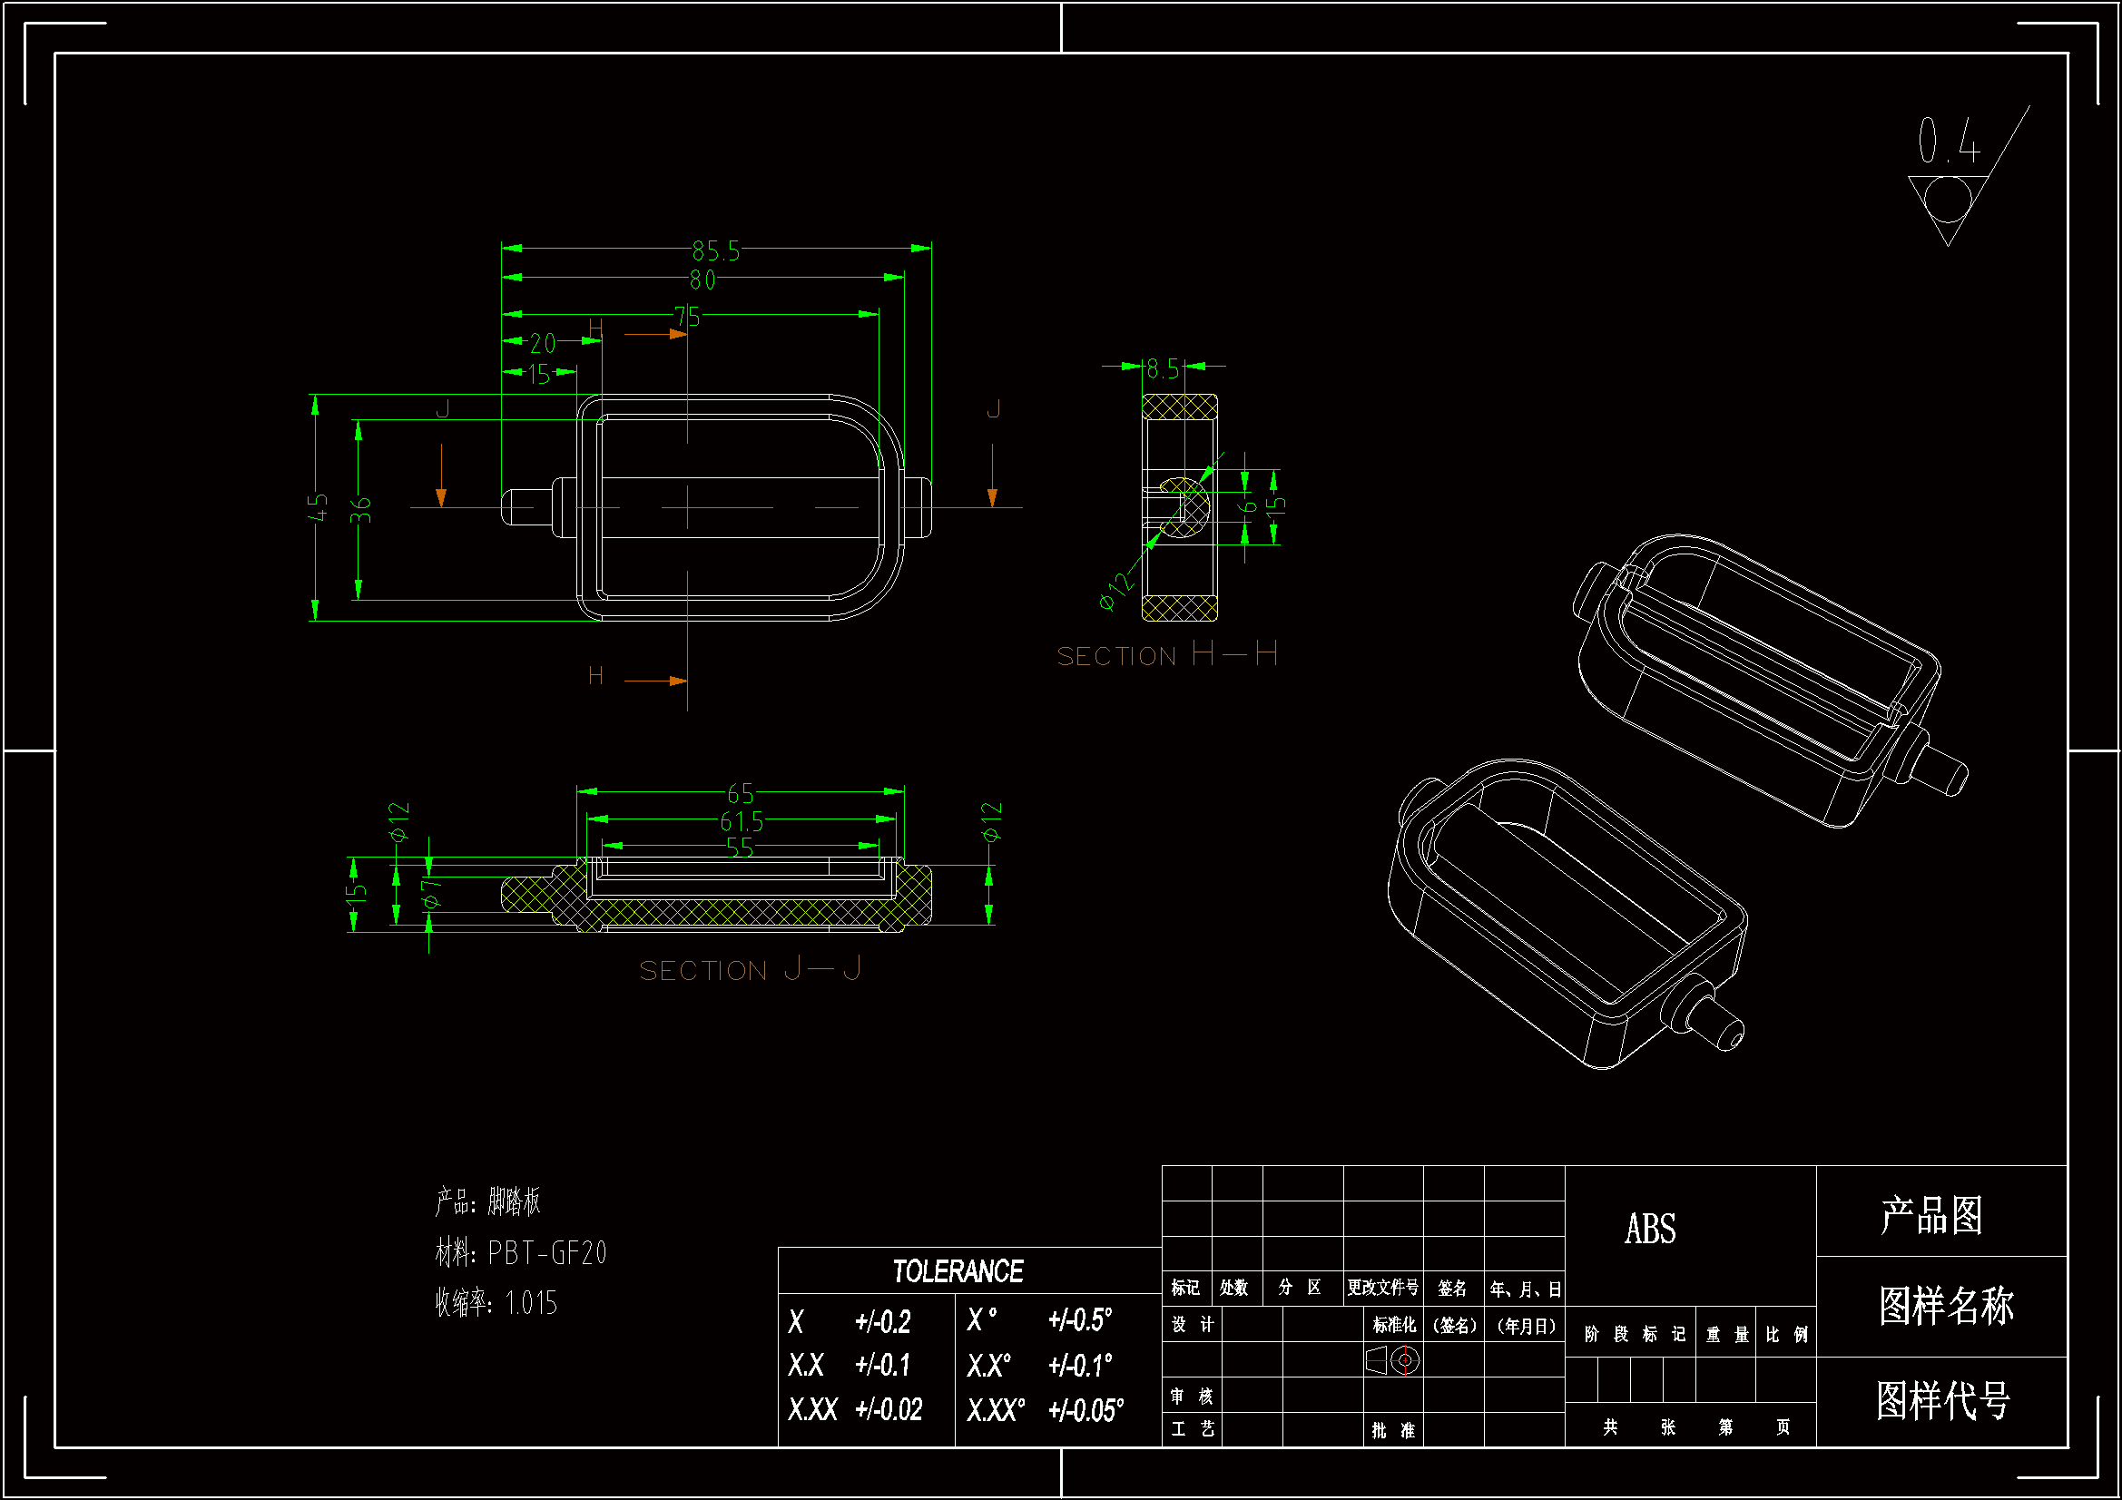The height and width of the screenshot is (1500, 2122).
Task: Click the TOLERANCE table header
Action: point(958,1271)
